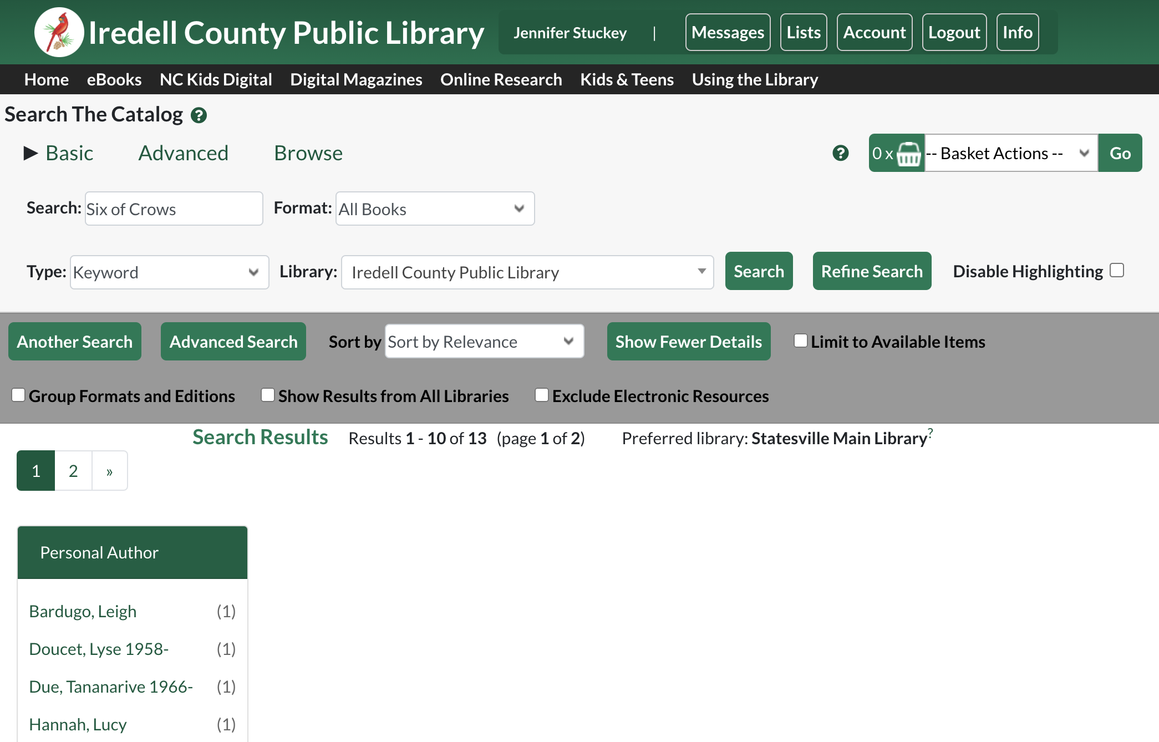Open Using the Library menu
1159x742 pixels.
755,80
